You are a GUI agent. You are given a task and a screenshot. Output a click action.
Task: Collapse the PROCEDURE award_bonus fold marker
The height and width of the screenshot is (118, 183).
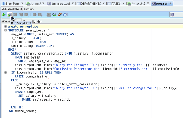pos(5,30)
